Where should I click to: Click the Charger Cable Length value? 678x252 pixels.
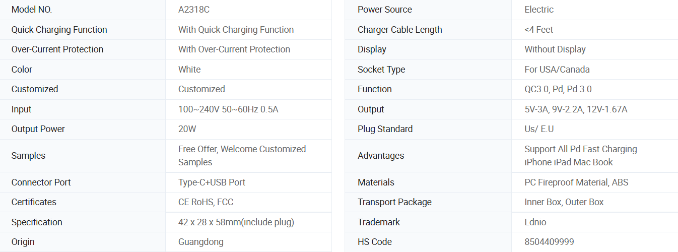[x=538, y=30]
